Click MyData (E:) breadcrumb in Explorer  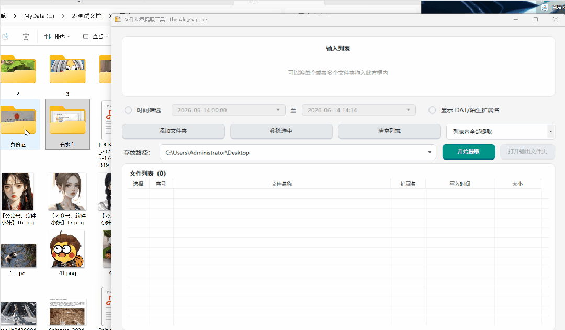click(x=39, y=16)
